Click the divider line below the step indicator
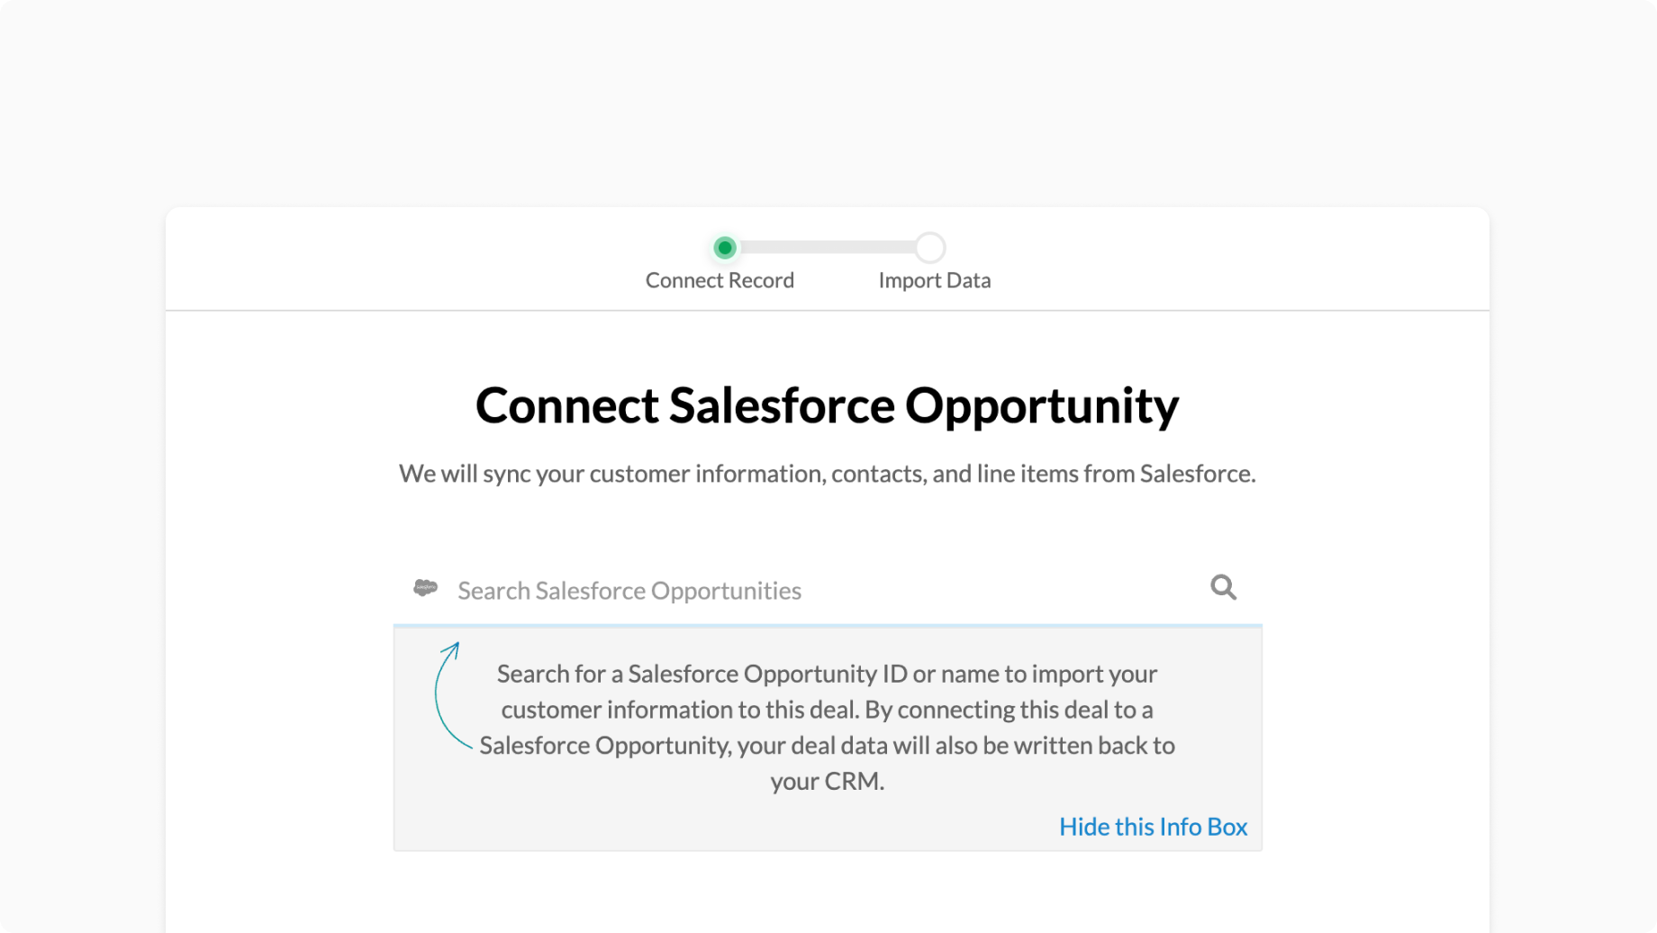 click(828, 311)
